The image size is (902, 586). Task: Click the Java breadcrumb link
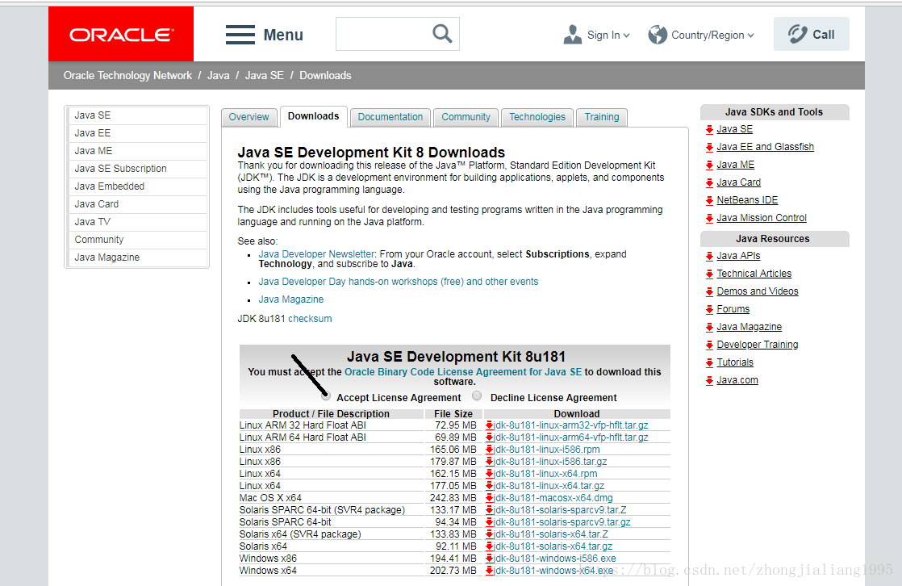click(219, 75)
